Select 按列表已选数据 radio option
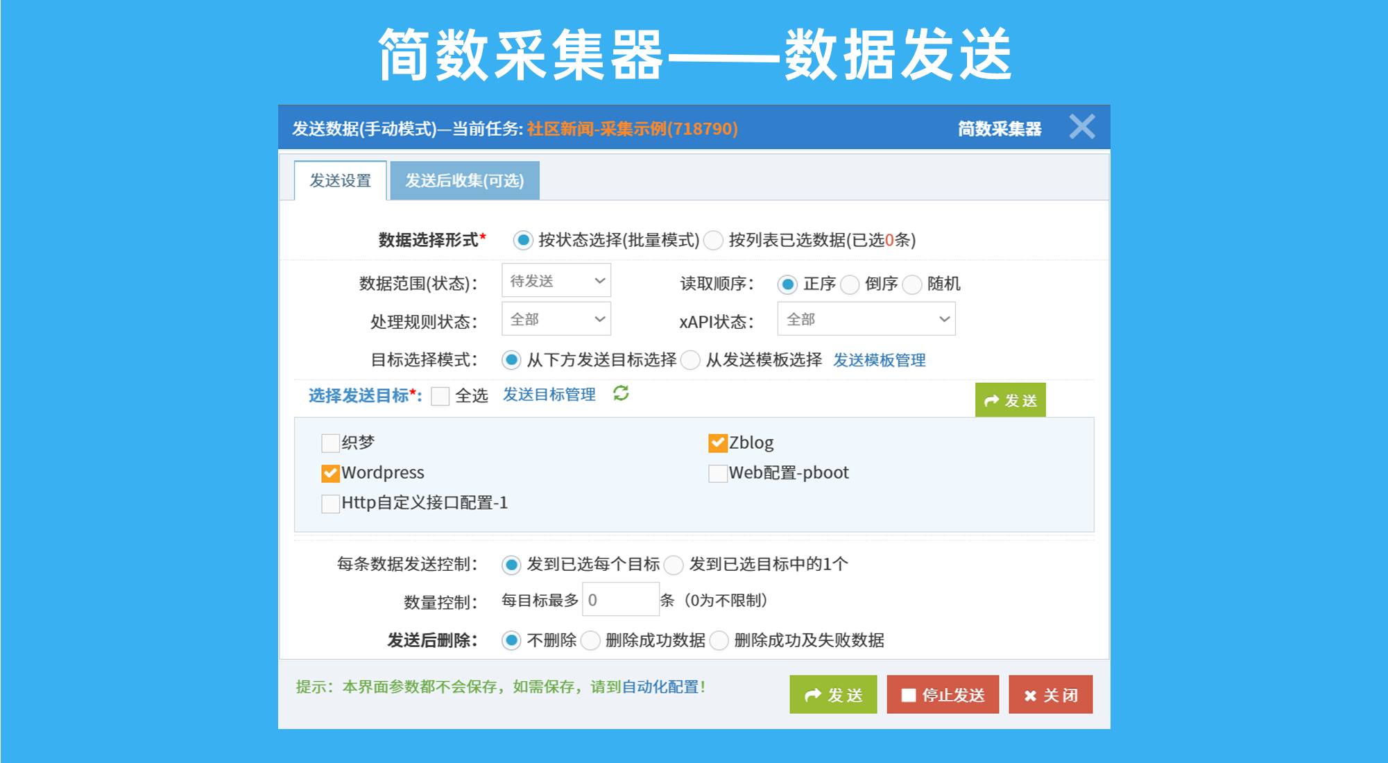Viewport: 1388px width, 763px height. (713, 240)
